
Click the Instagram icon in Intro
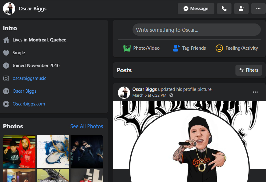tap(6, 78)
